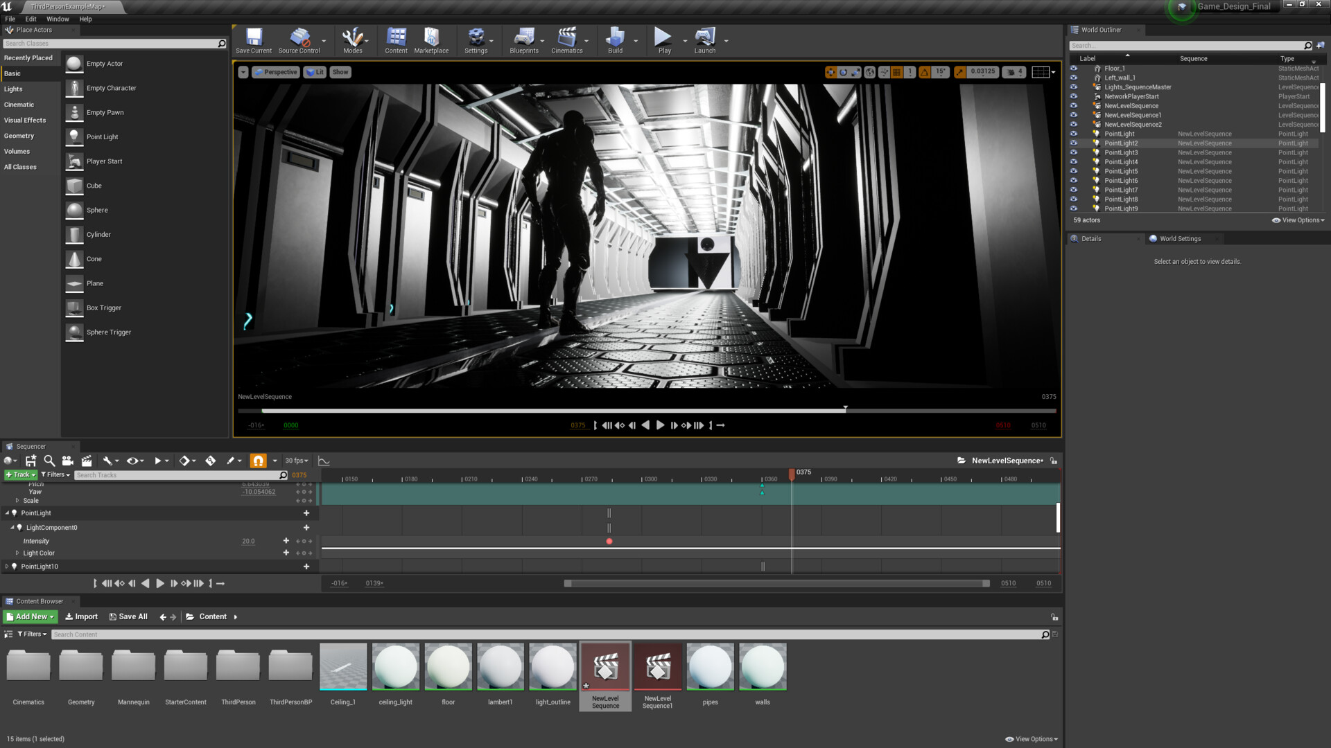Open the Window menu
1331x748 pixels.
(x=58, y=19)
